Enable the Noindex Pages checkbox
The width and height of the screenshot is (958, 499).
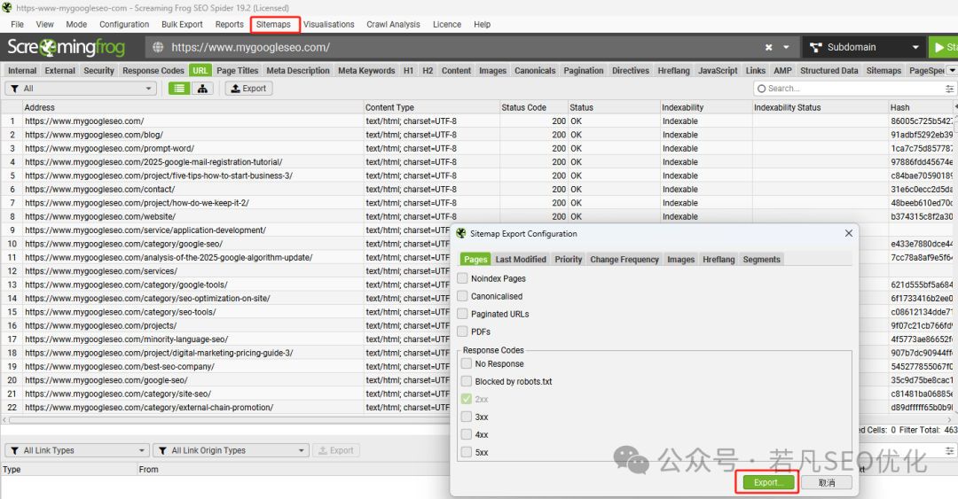click(x=462, y=278)
